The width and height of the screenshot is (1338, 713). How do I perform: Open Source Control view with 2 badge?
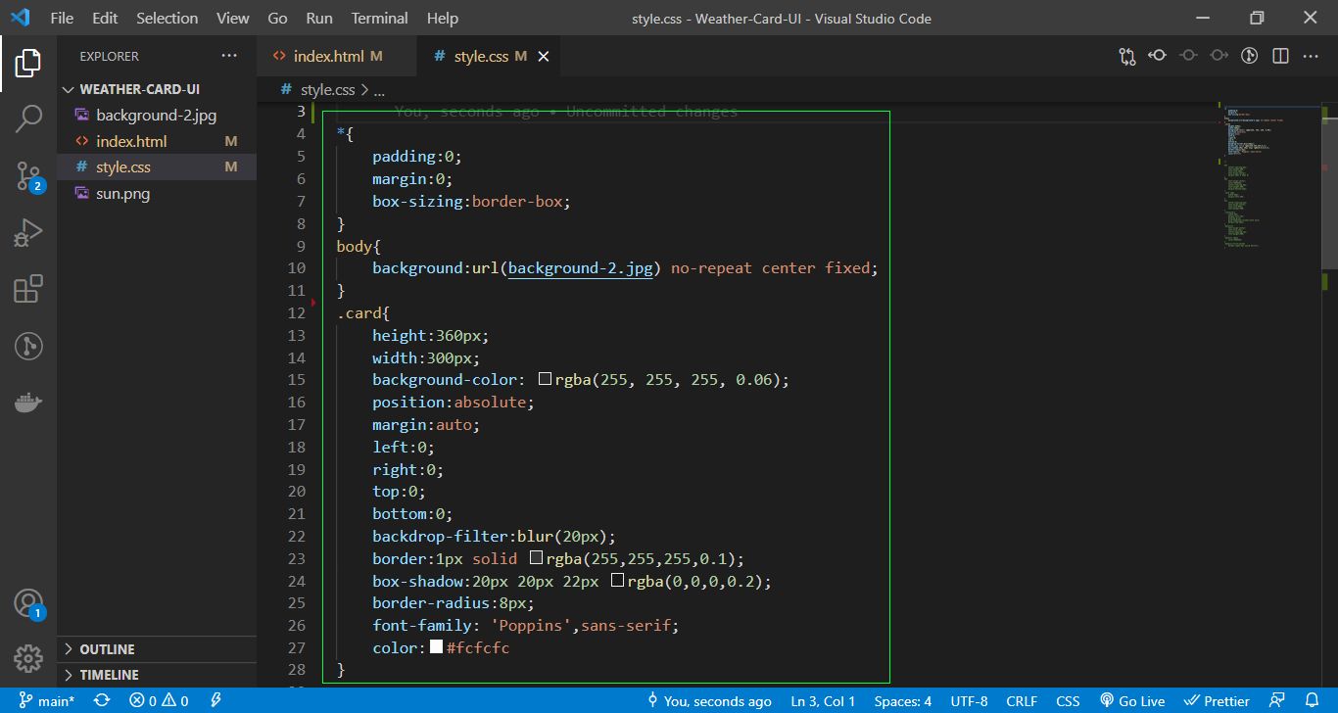click(28, 176)
